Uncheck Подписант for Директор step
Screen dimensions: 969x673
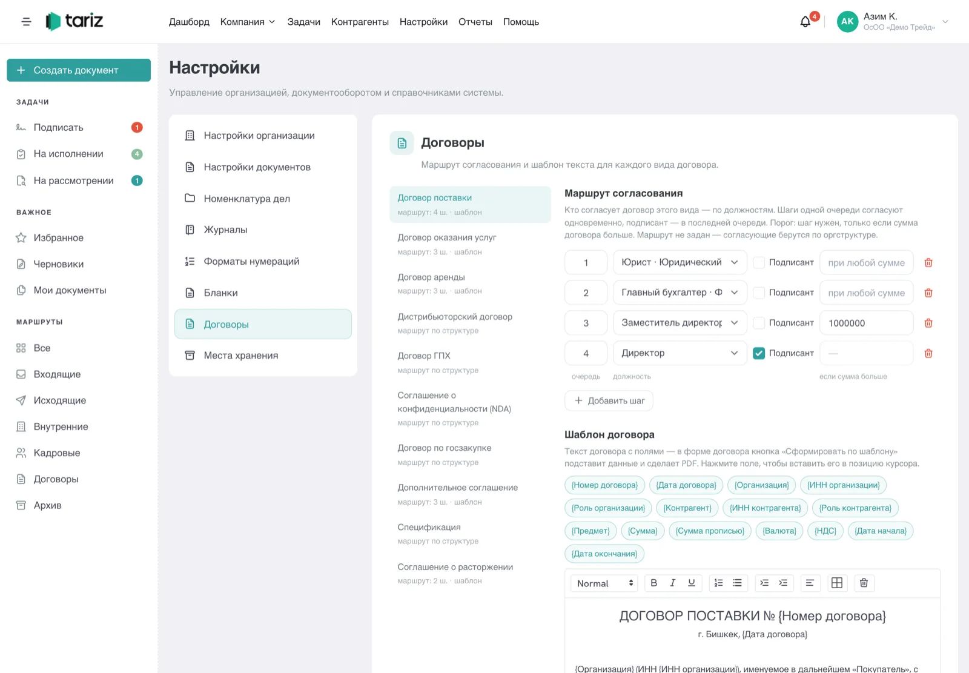pyautogui.click(x=758, y=353)
